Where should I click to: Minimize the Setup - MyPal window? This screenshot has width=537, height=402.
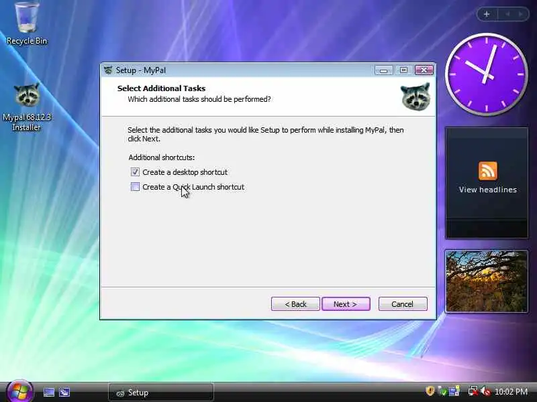(x=383, y=70)
